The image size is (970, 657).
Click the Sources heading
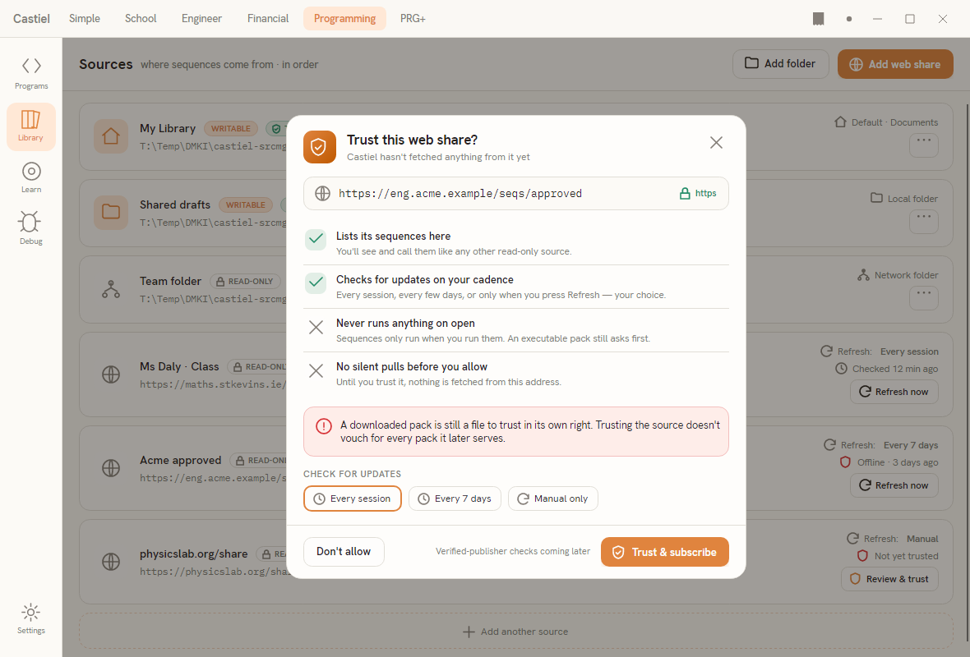[x=106, y=64]
